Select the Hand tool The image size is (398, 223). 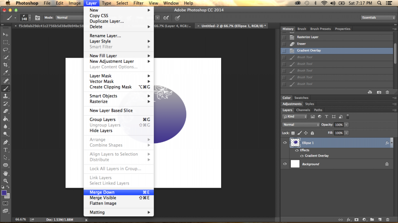5,173
